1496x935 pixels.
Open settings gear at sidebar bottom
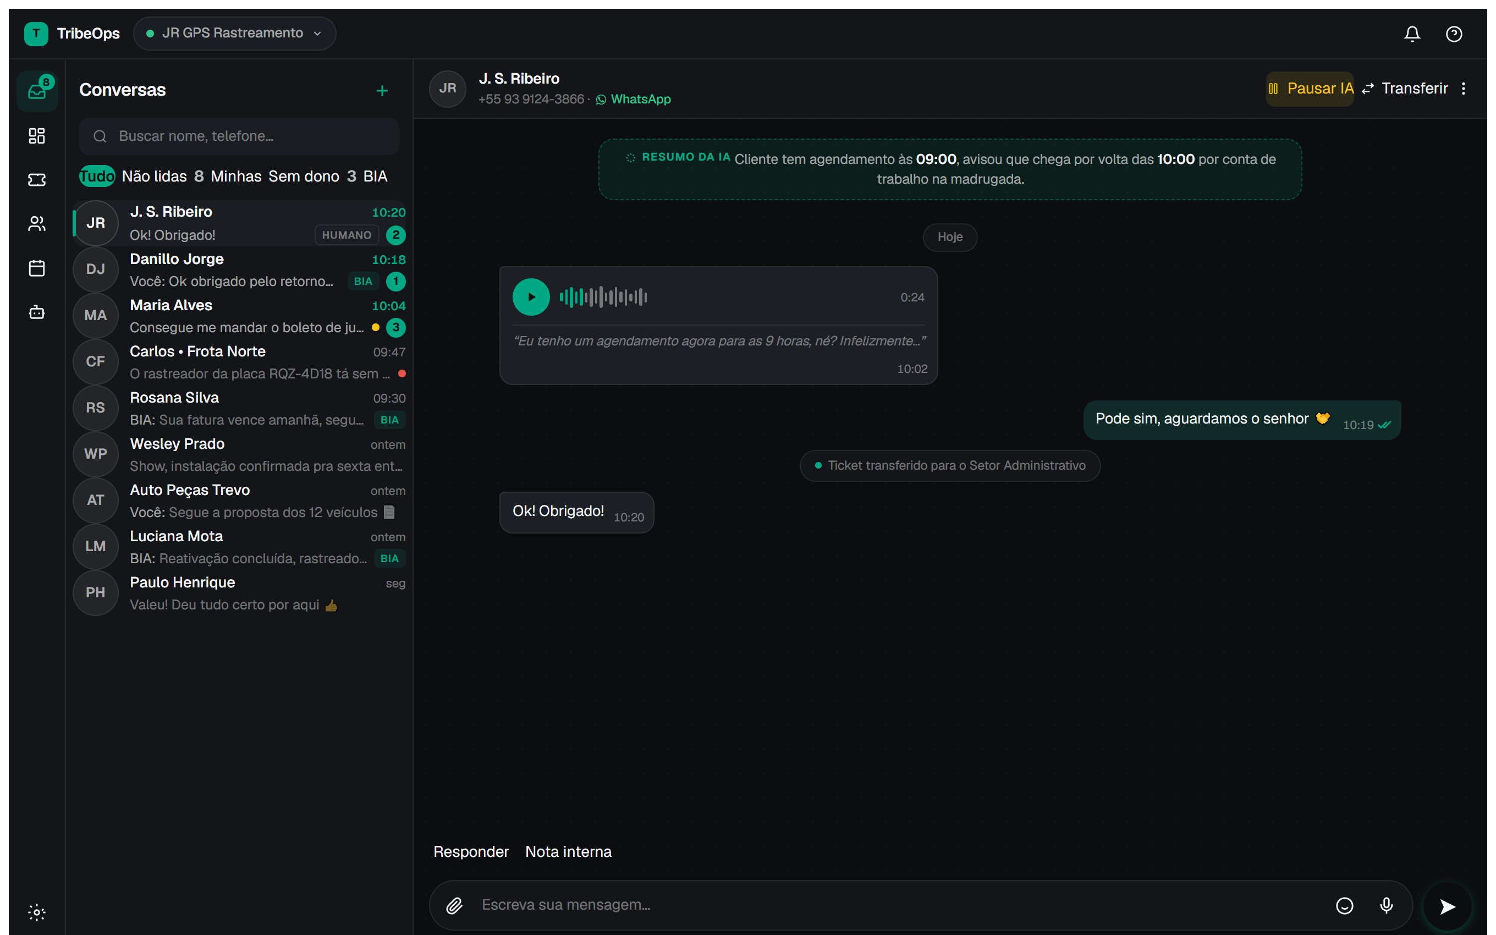pos(37,912)
